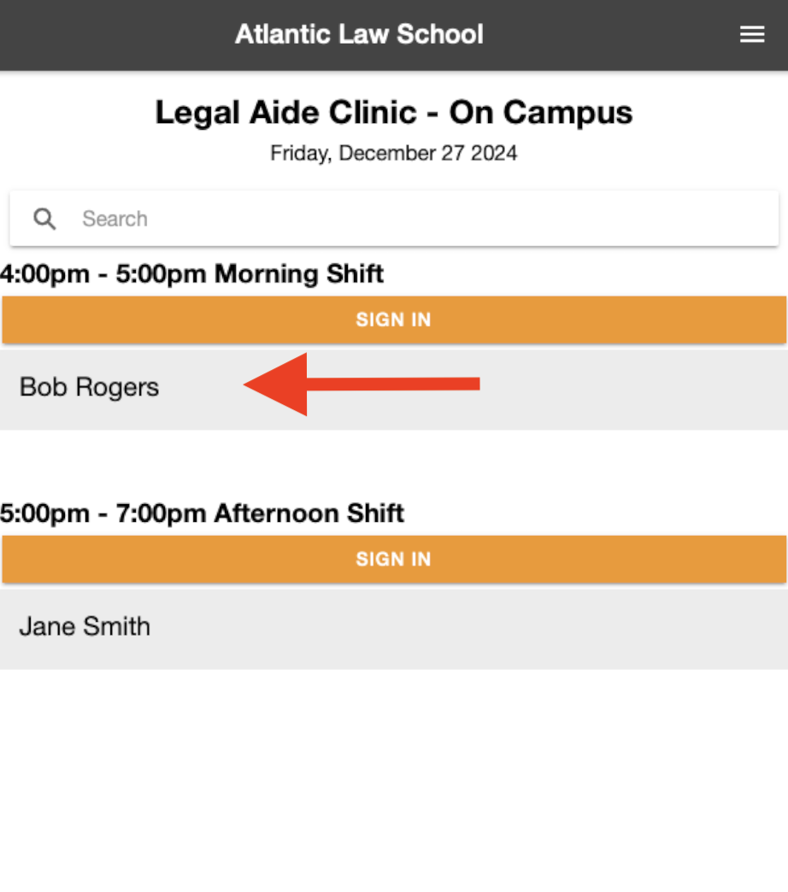Click the "5:00pm - 7:00pm" time range
788x892 pixels.
click(103, 513)
